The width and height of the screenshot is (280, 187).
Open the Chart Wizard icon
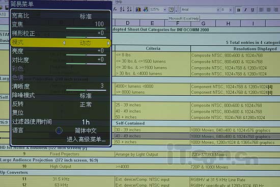tap(138, 9)
